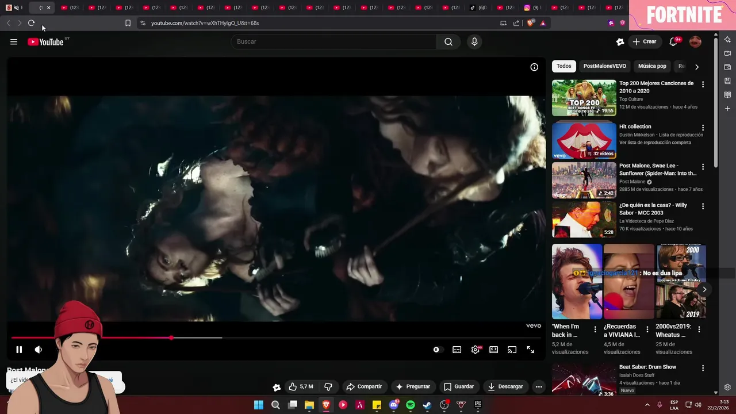
Task: Open the Windows Start menu
Action: coord(259,405)
